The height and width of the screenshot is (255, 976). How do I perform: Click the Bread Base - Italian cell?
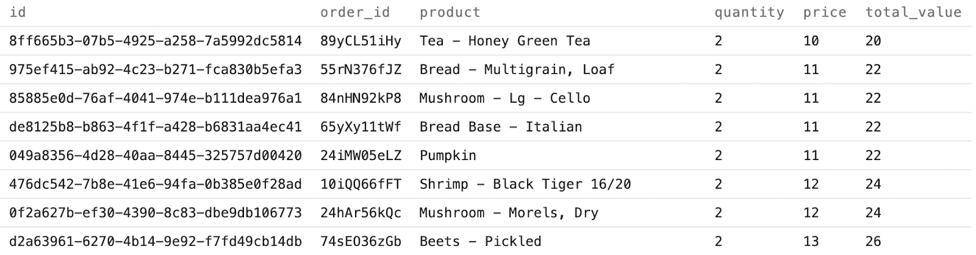pos(500,127)
